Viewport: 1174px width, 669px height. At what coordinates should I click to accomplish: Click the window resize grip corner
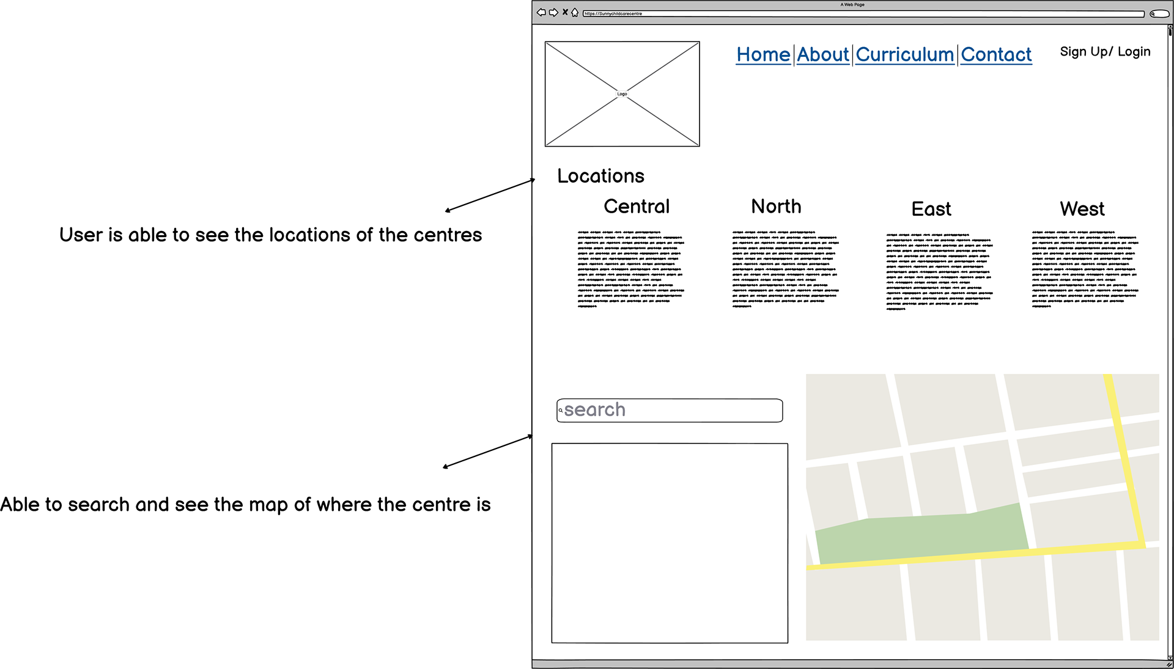(x=1169, y=665)
